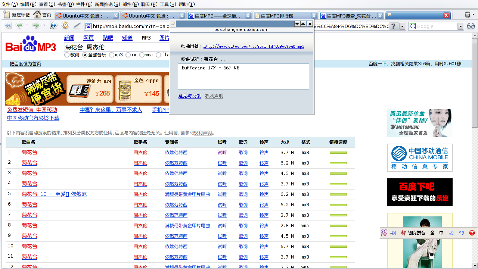
Task: Click the 周迅最新单曲 advertisement banner
Action: click(x=420, y=123)
